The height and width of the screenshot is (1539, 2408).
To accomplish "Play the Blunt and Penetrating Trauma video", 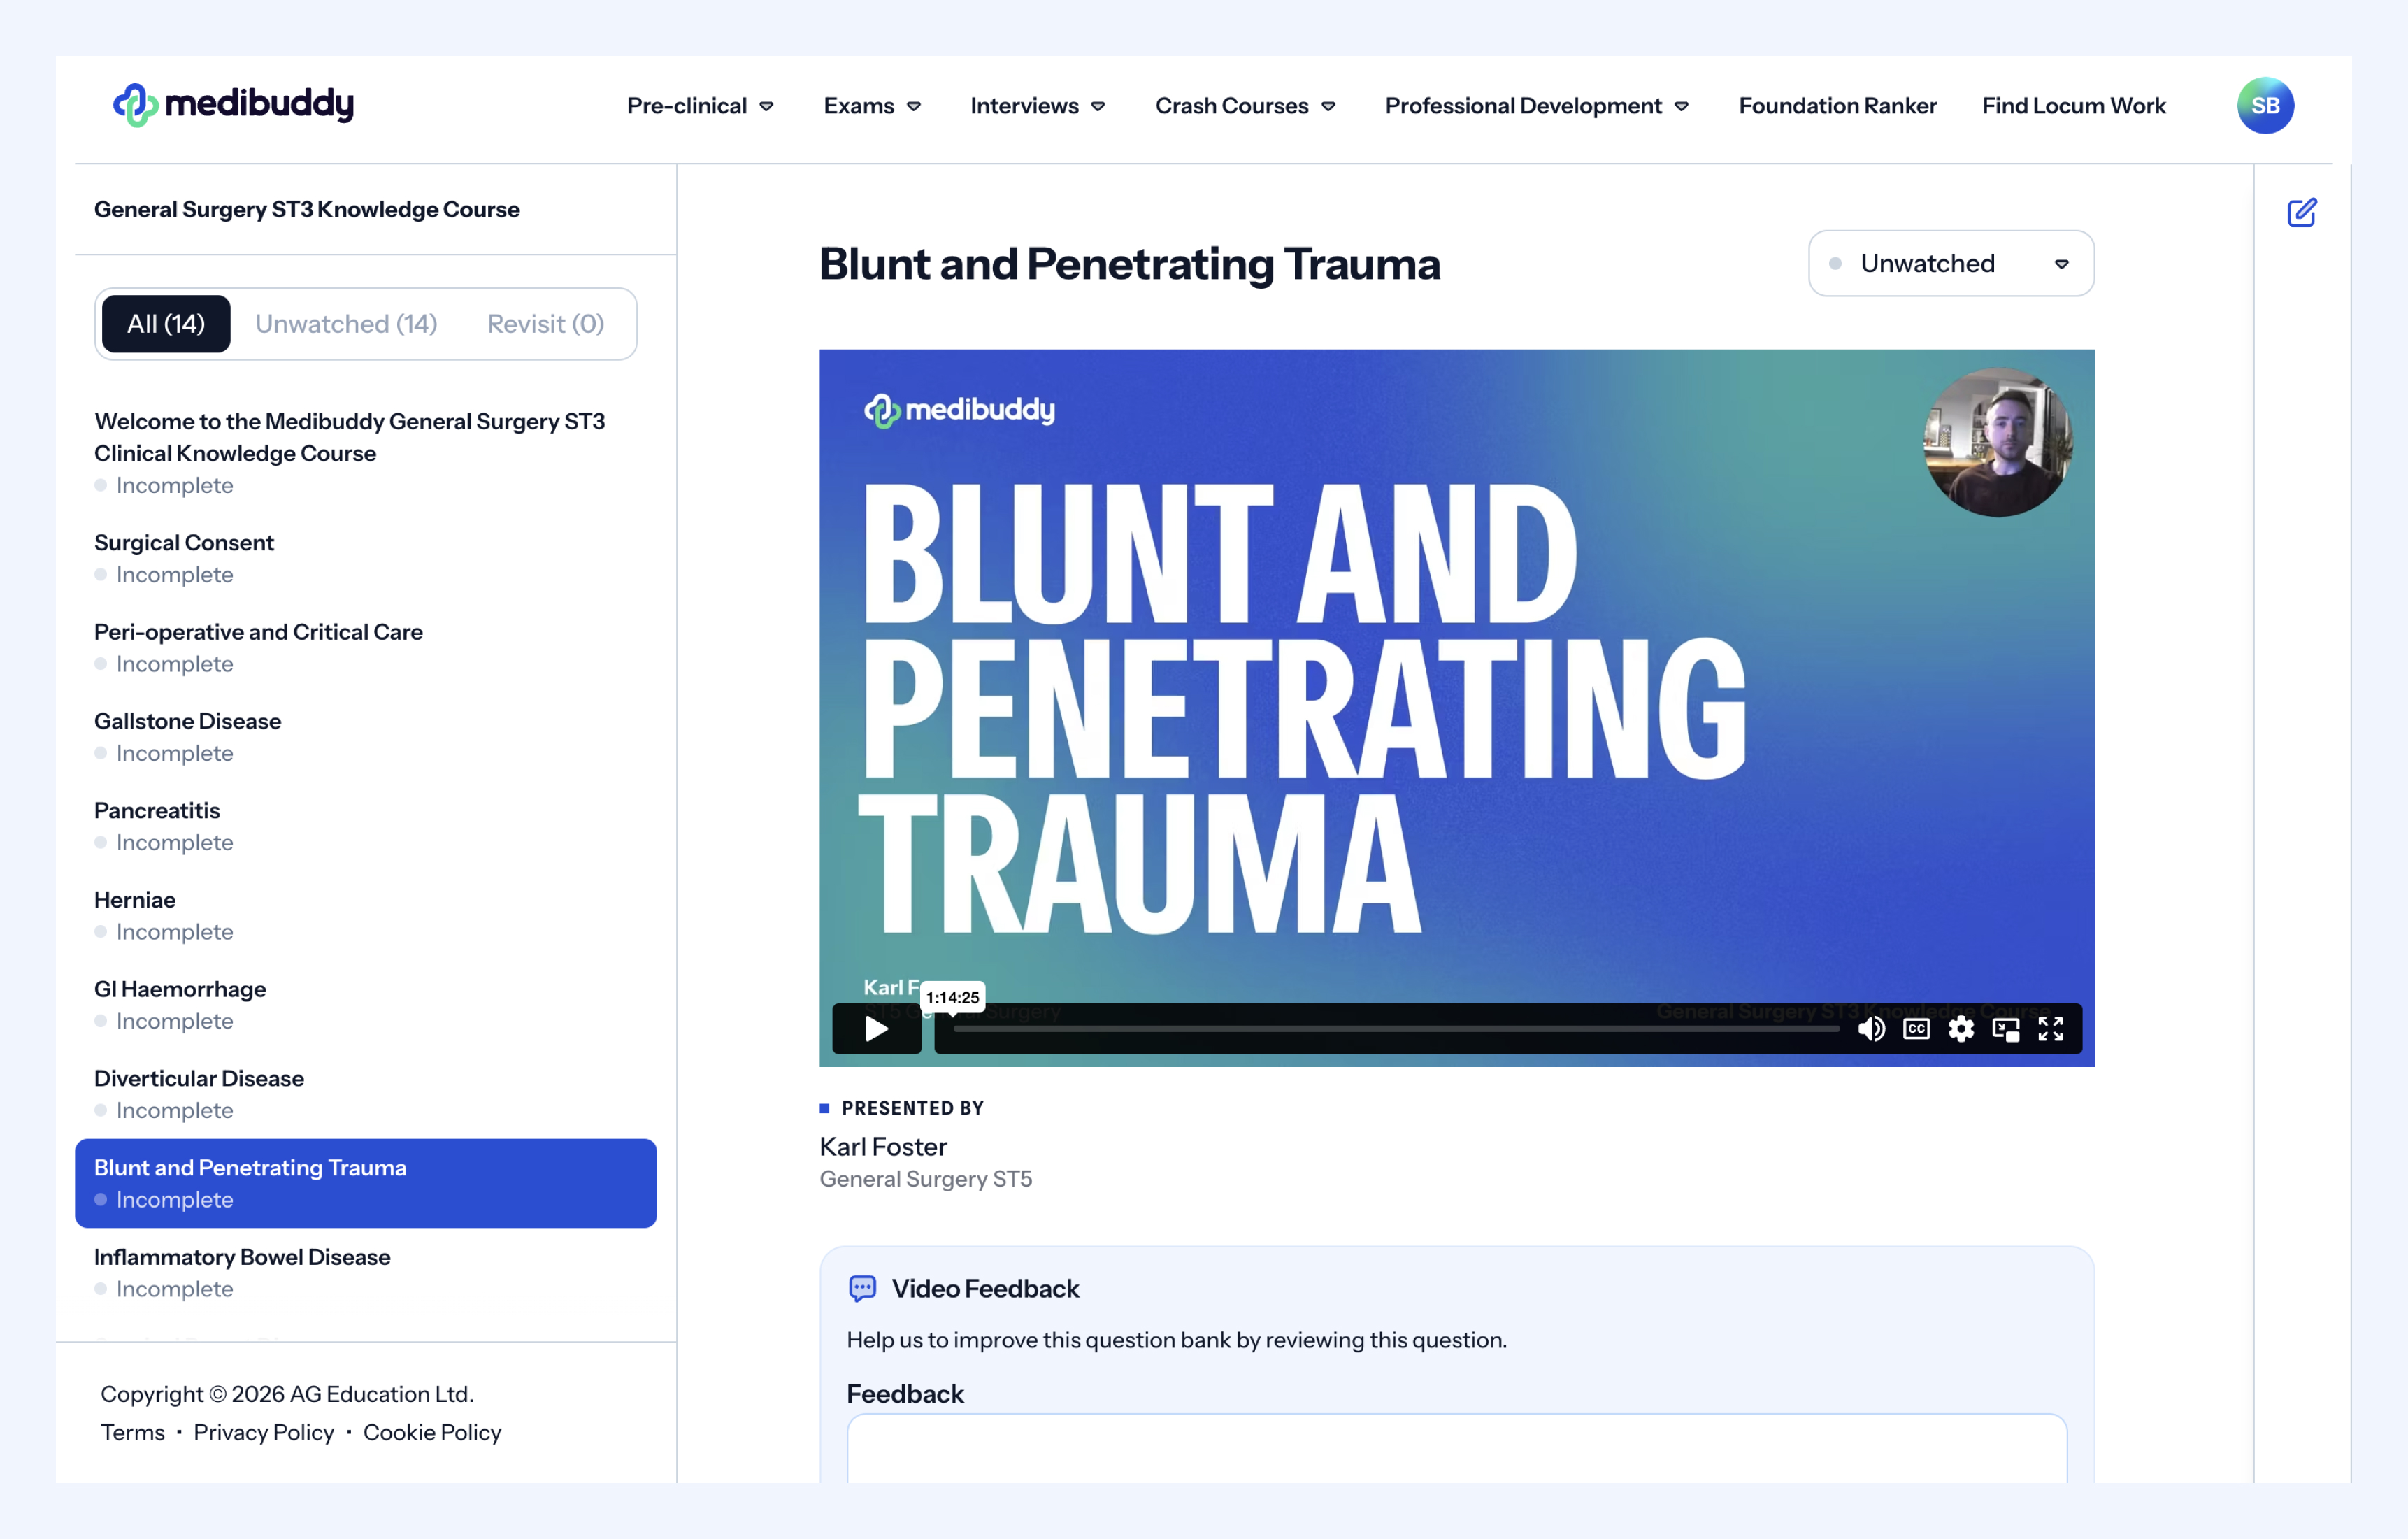I will [876, 1029].
